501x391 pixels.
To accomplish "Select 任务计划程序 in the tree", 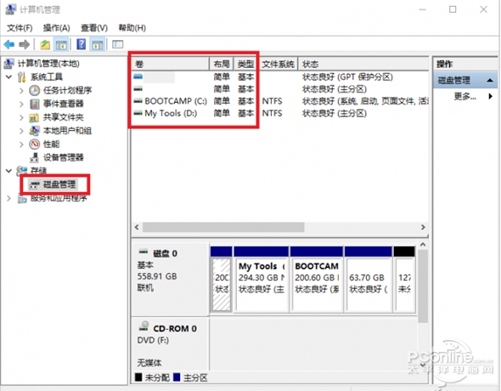I will coord(67,90).
